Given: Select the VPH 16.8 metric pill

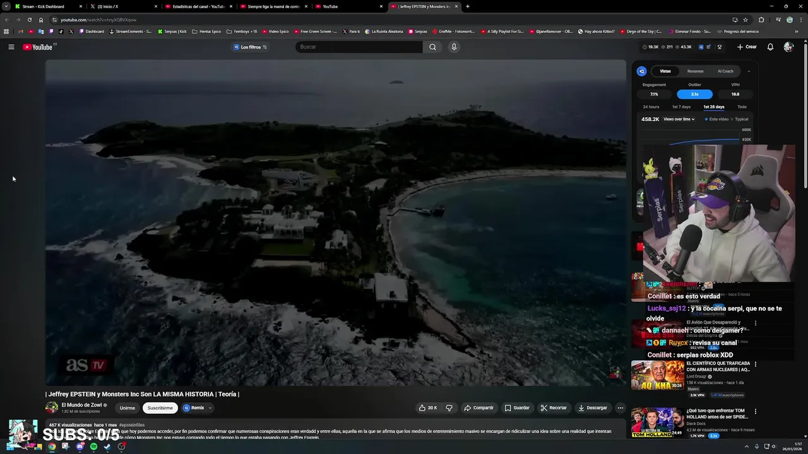Looking at the screenshot, I should click(735, 94).
